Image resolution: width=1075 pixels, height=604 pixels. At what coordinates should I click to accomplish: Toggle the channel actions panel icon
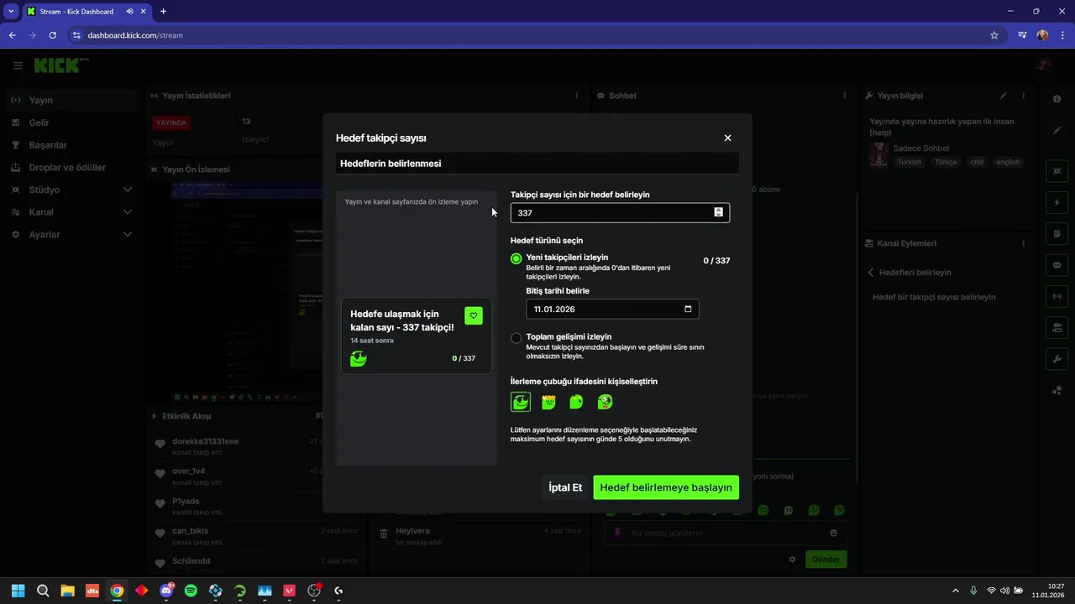[1057, 327]
